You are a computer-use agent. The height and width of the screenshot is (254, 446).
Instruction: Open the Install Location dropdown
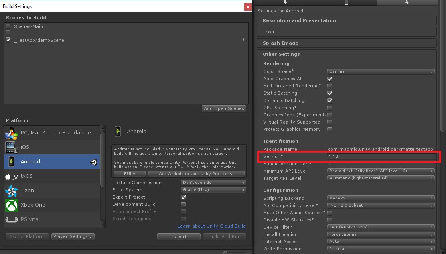pyautogui.click(x=381, y=234)
